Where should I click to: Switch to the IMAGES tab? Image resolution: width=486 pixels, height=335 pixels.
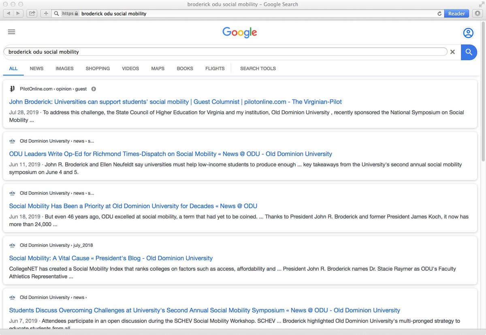[x=64, y=69]
